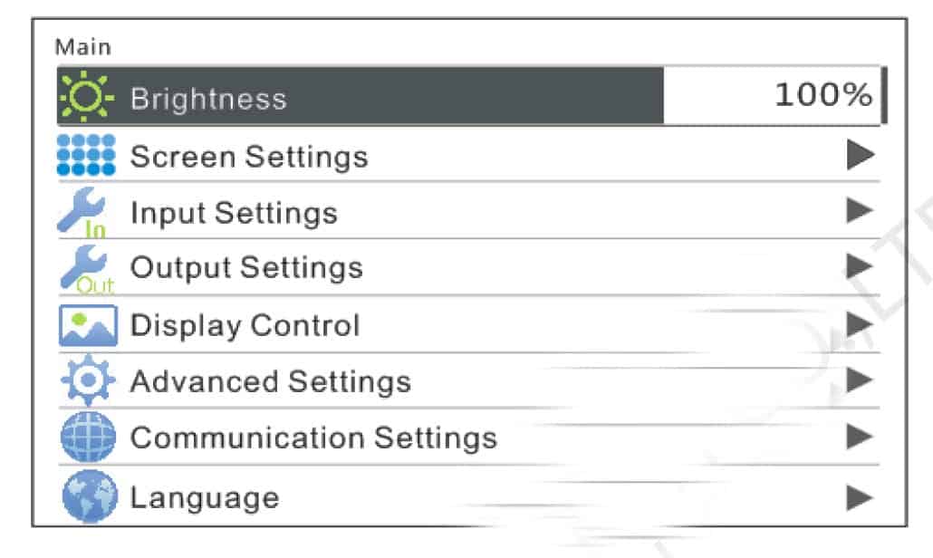Image resolution: width=933 pixels, height=558 pixels.
Task: Open the Display Control submenu arrow
Action: tap(860, 323)
